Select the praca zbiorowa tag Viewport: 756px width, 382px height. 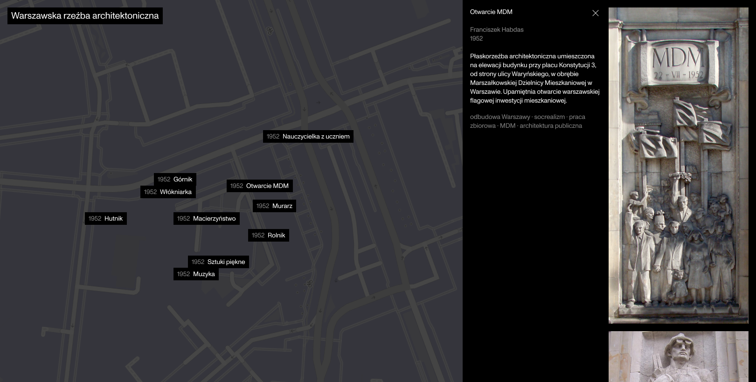coord(527,121)
